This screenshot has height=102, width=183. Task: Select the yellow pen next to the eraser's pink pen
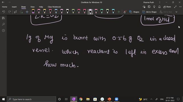point(45,11)
